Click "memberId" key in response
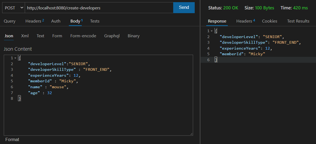 (x=232, y=54)
